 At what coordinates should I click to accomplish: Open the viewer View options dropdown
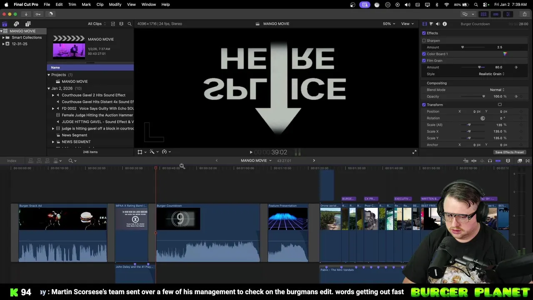point(407,24)
